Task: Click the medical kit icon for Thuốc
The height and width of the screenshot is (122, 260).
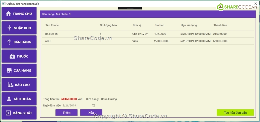Action: pos(12,56)
